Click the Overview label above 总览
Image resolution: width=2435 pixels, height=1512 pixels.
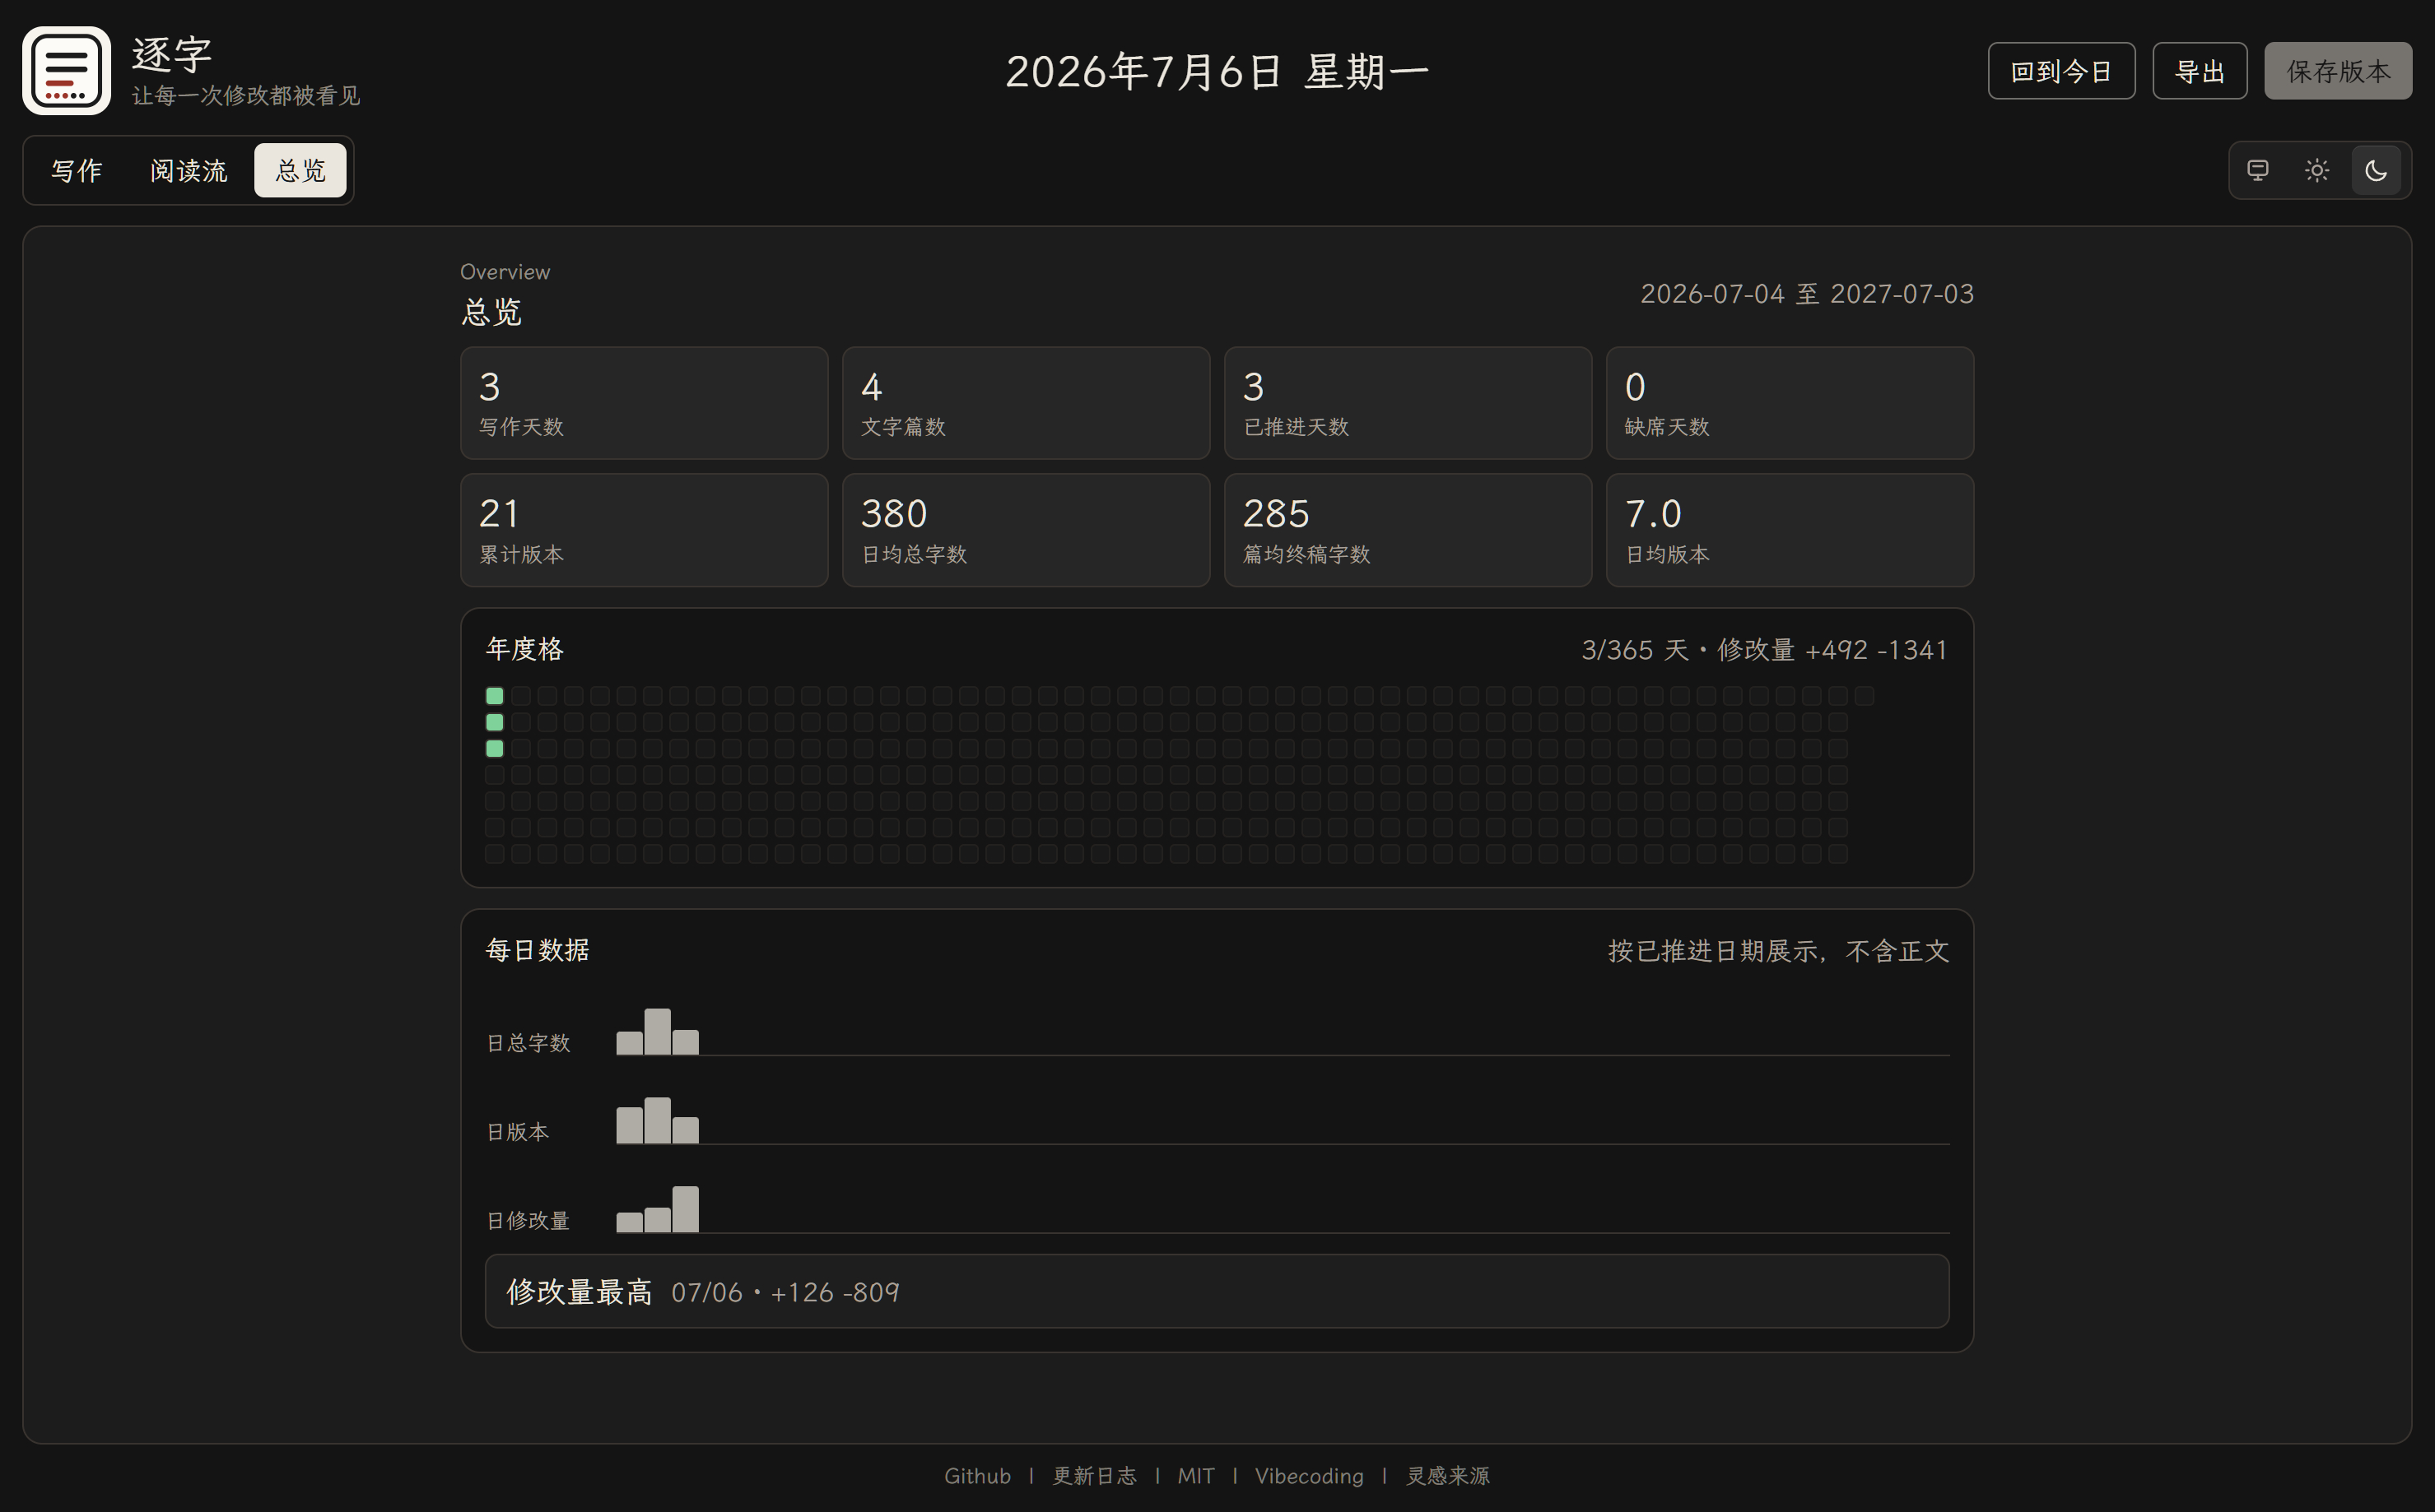[x=505, y=272]
